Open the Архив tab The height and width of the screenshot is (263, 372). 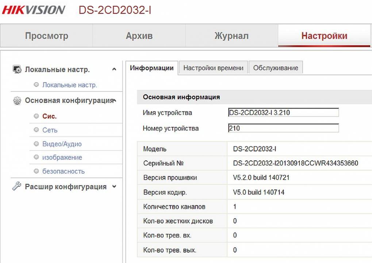click(x=139, y=35)
